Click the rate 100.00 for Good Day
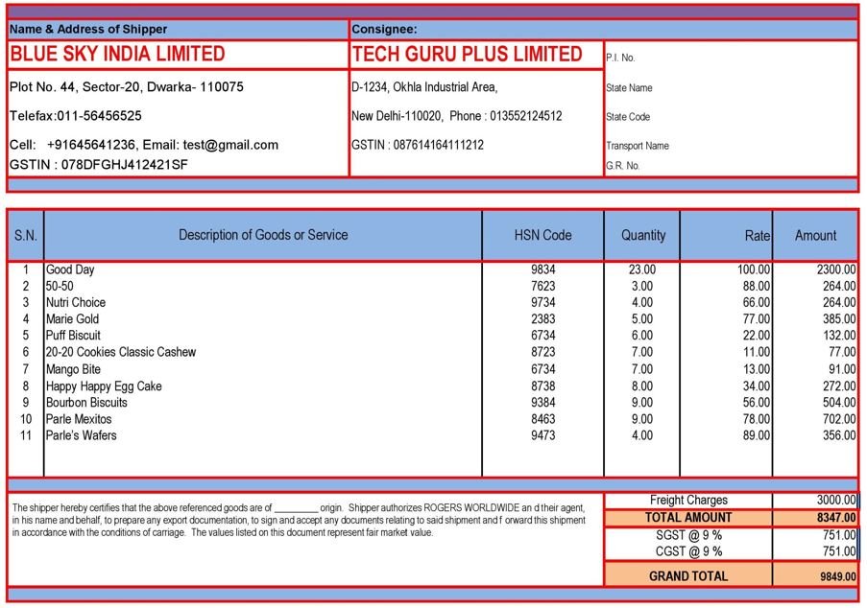This screenshot has height=608, width=867. pyautogui.click(x=754, y=269)
